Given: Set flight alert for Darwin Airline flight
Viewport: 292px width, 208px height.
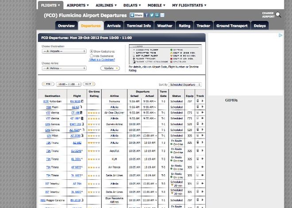Looking at the screenshot, I should pos(198,124).
